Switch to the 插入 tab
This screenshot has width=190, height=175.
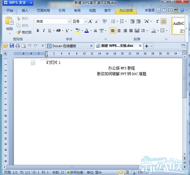[25, 10]
